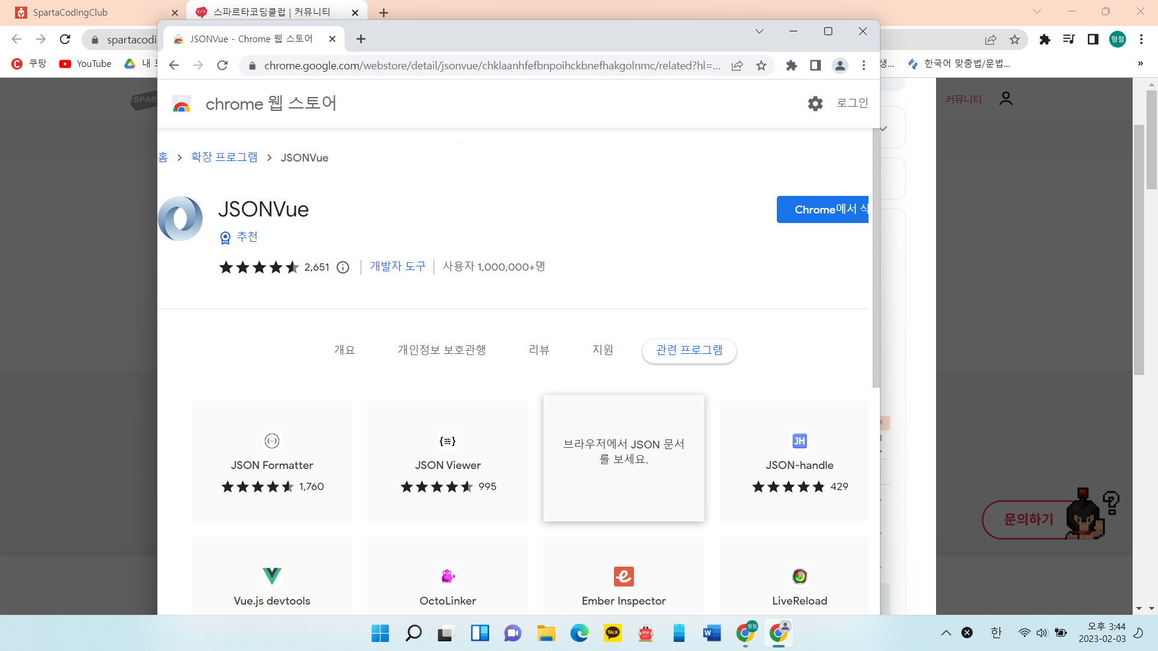Open taskbar Search
1158x651 pixels.
click(414, 633)
